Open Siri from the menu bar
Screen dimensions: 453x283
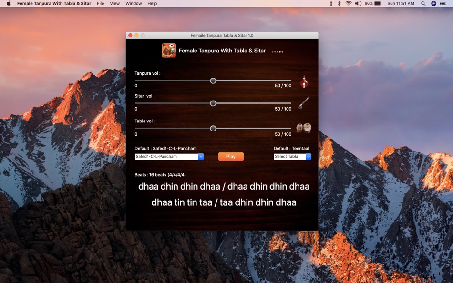433,3
